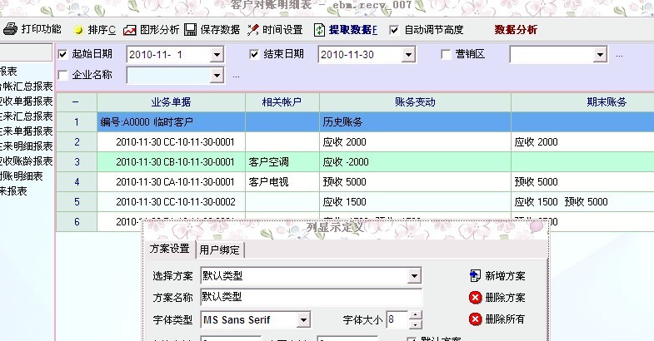Click the 方案名称 text field
Image resolution: width=654 pixels, height=341 pixels.
pyautogui.click(x=311, y=297)
